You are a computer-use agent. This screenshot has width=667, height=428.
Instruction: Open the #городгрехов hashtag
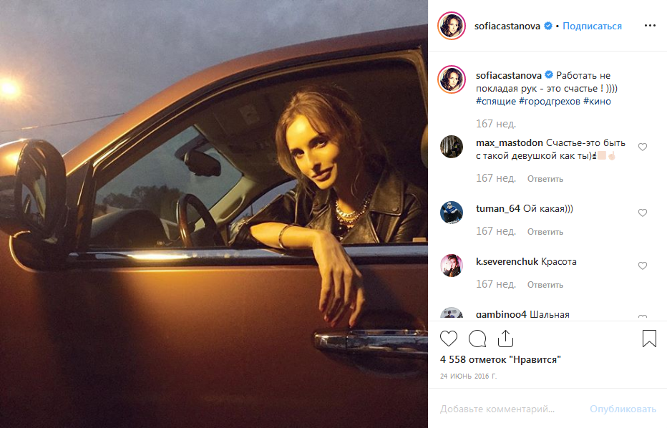click(550, 102)
